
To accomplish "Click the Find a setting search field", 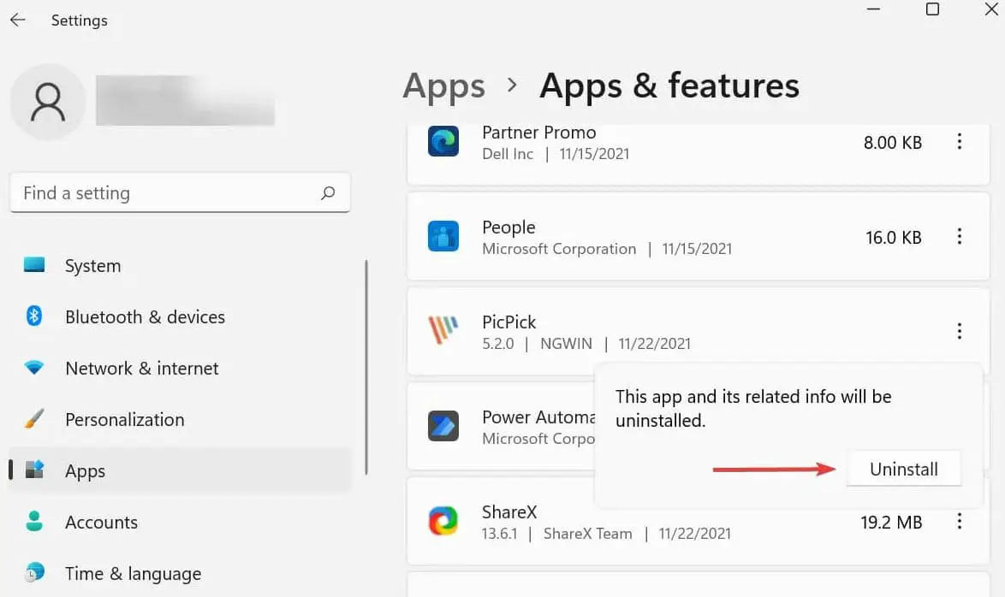I will pyautogui.click(x=180, y=192).
